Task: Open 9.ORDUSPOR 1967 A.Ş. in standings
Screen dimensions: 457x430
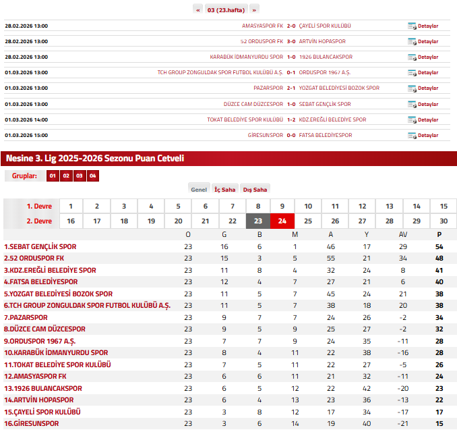Action: tap(40, 342)
